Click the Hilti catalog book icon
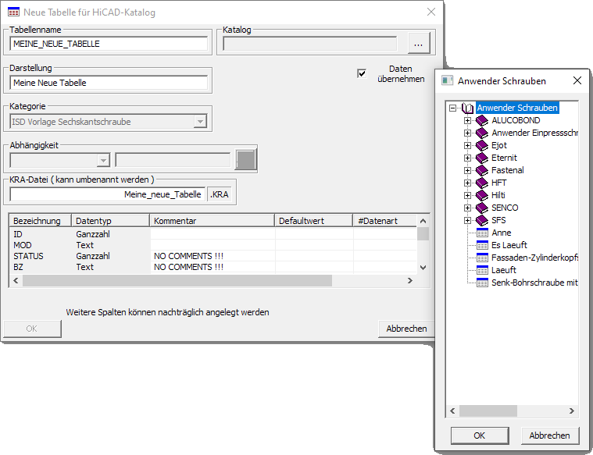This screenshot has width=593, height=455. tap(482, 195)
